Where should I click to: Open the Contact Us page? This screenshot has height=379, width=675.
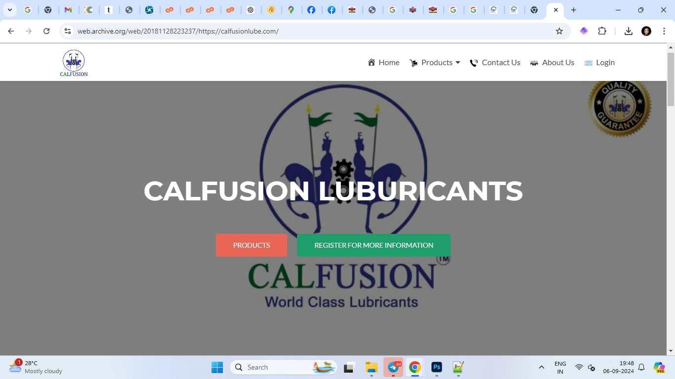(495, 63)
